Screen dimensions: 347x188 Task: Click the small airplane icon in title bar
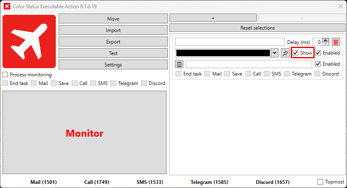7,6
